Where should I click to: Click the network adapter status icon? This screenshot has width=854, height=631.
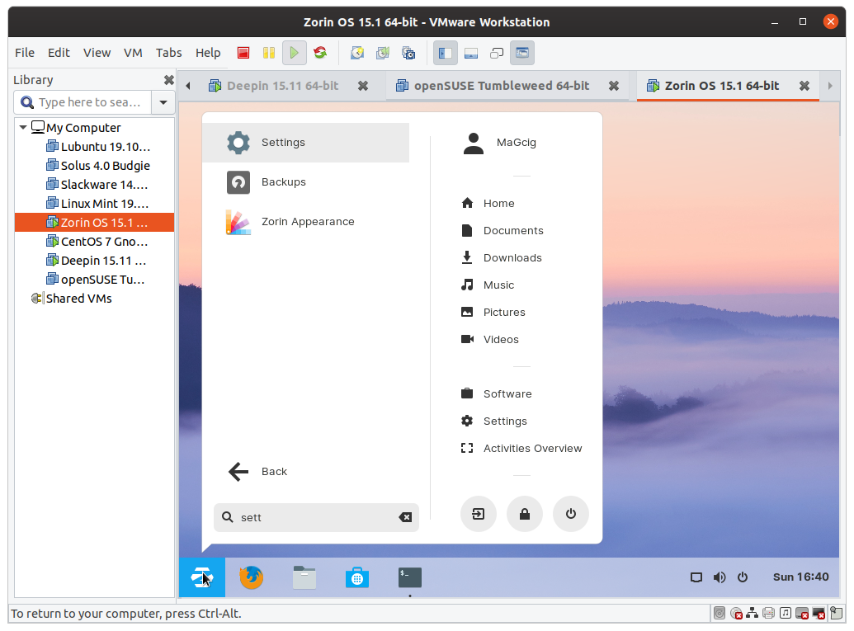pos(753,614)
